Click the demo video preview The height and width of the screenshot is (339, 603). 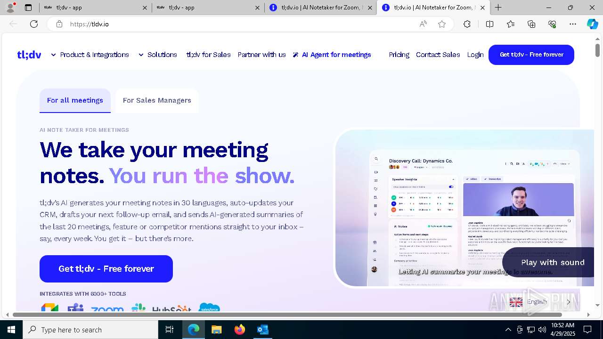click(x=464, y=208)
